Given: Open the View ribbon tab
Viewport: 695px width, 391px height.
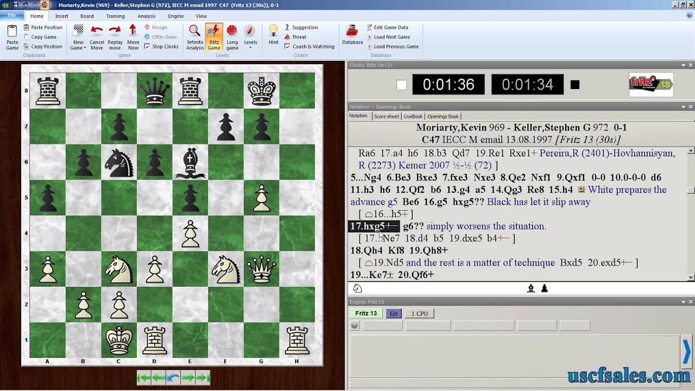Looking at the screenshot, I should (201, 16).
